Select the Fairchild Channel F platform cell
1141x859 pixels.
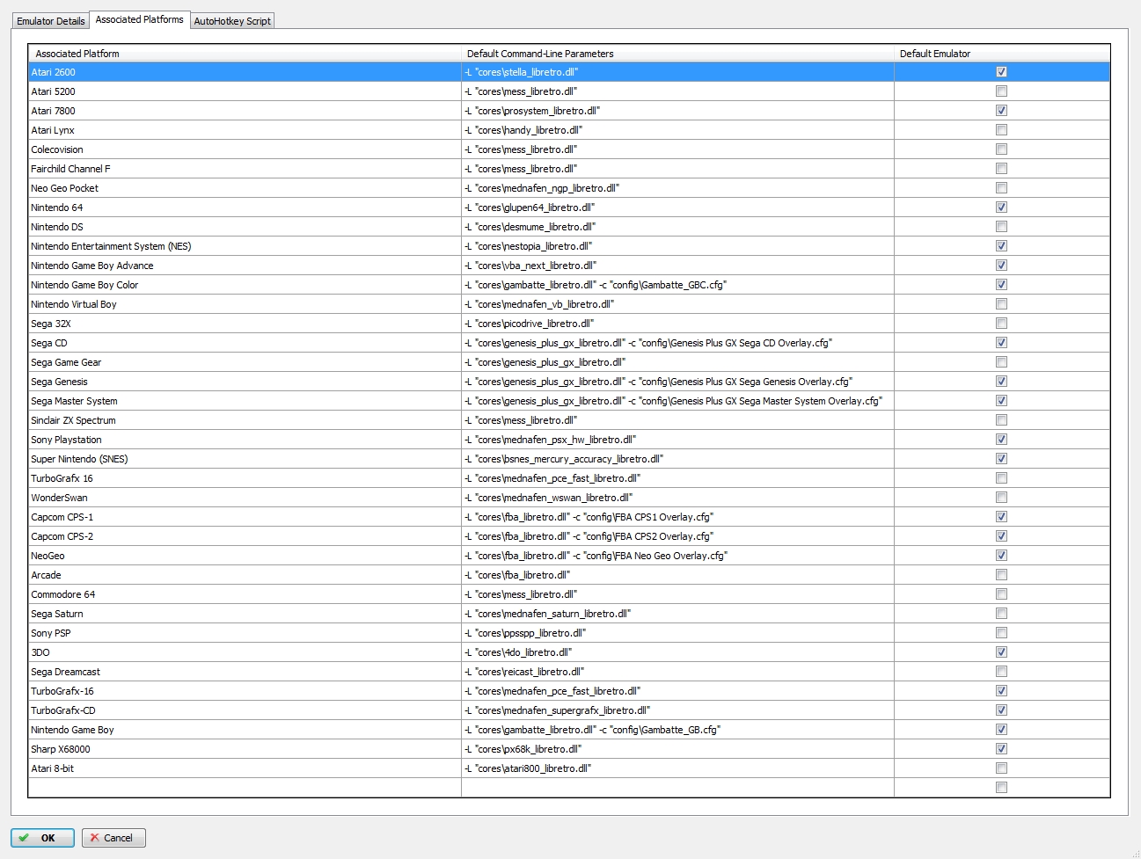245,169
